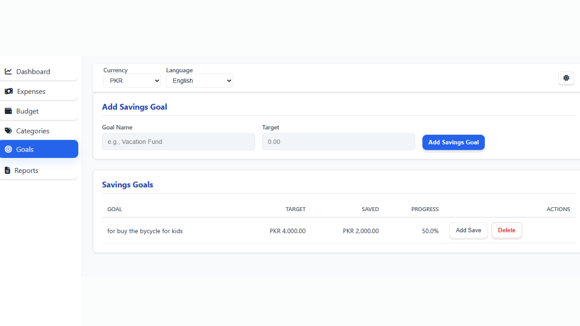Click the Expenses banknote icon
580x326 pixels.
(9, 91)
